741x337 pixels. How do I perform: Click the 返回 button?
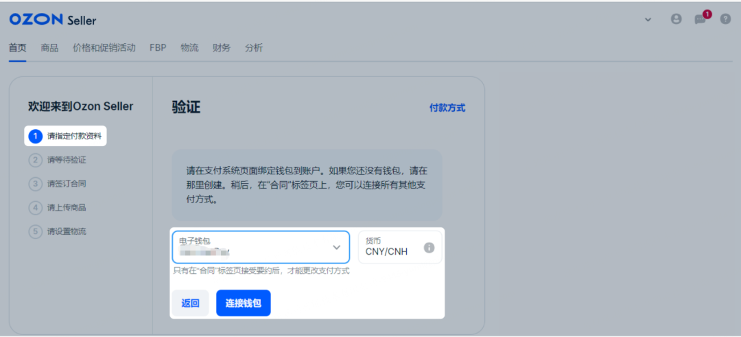click(x=191, y=303)
